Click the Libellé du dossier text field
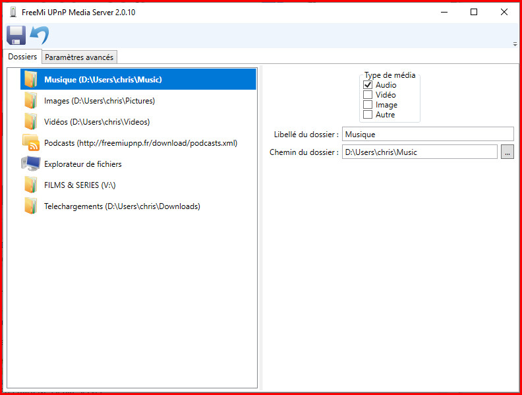This screenshot has width=522, height=395. tap(428, 135)
